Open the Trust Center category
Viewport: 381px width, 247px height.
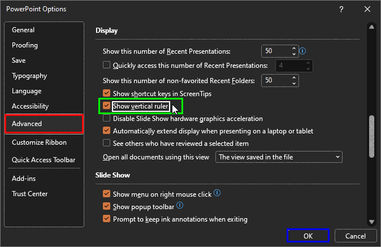(x=44, y=194)
